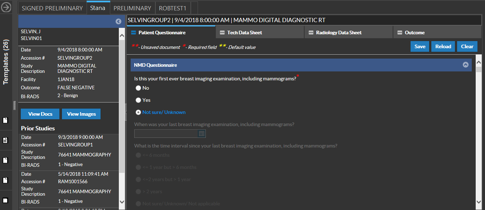
Task: Click the third document template icon in the sidebar
Action: [x=5, y=160]
